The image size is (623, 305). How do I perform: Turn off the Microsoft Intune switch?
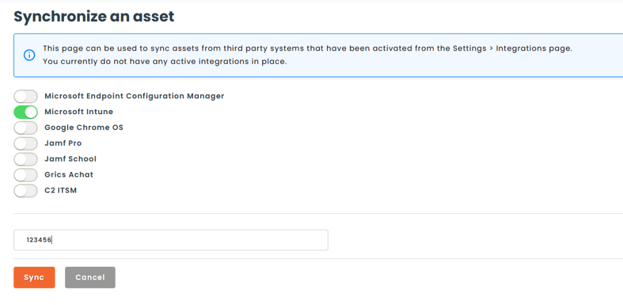26,112
